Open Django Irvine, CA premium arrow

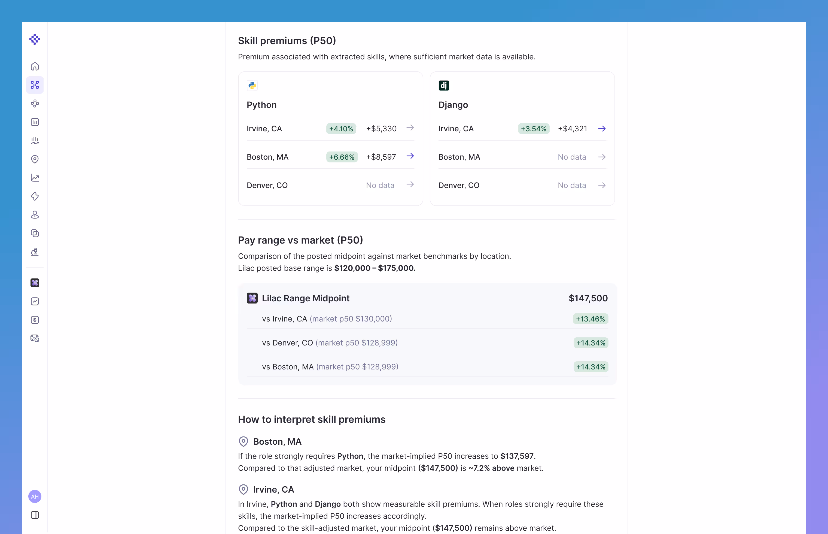602,129
